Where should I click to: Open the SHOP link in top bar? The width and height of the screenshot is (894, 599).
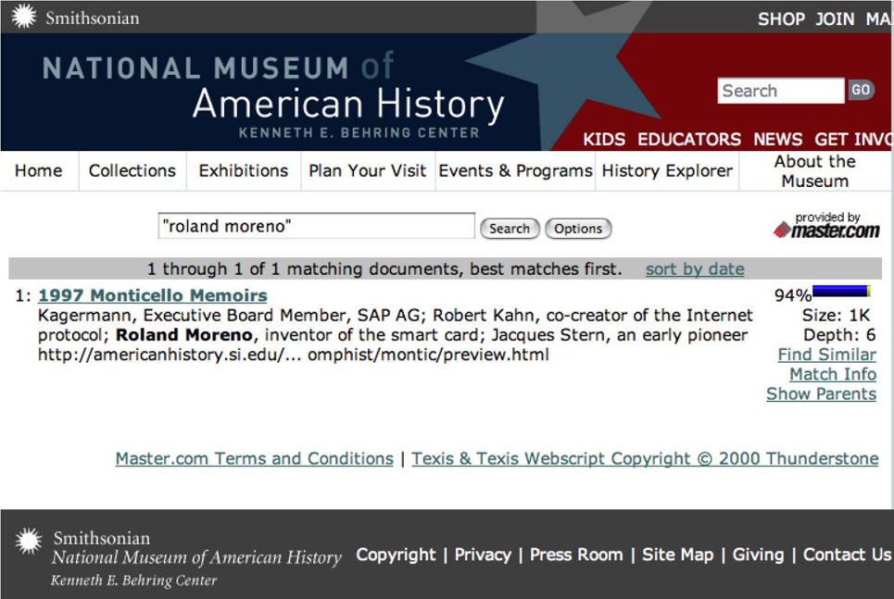pyautogui.click(x=781, y=19)
